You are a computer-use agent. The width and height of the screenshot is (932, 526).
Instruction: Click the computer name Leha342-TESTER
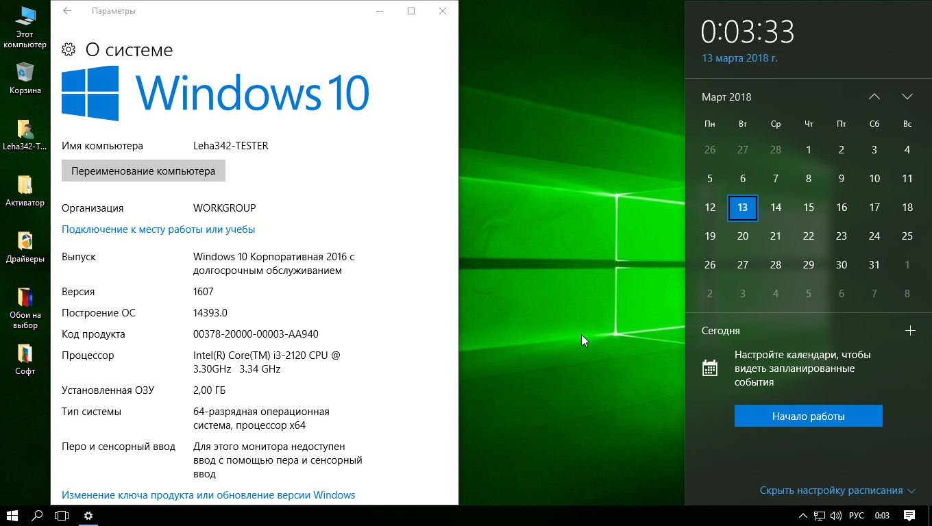click(231, 146)
